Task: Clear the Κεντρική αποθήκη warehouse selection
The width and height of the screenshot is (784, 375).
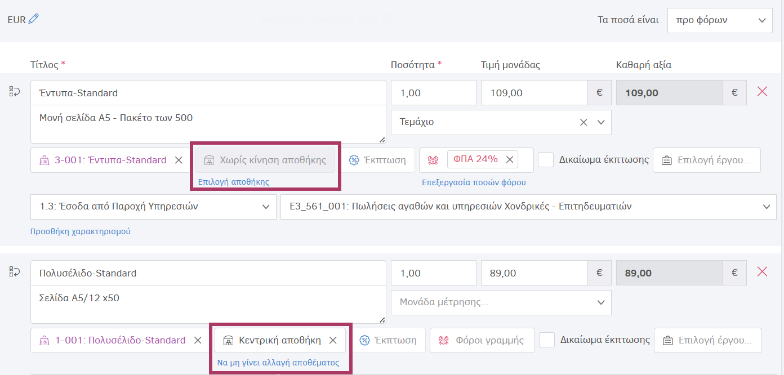Action: 333,340
